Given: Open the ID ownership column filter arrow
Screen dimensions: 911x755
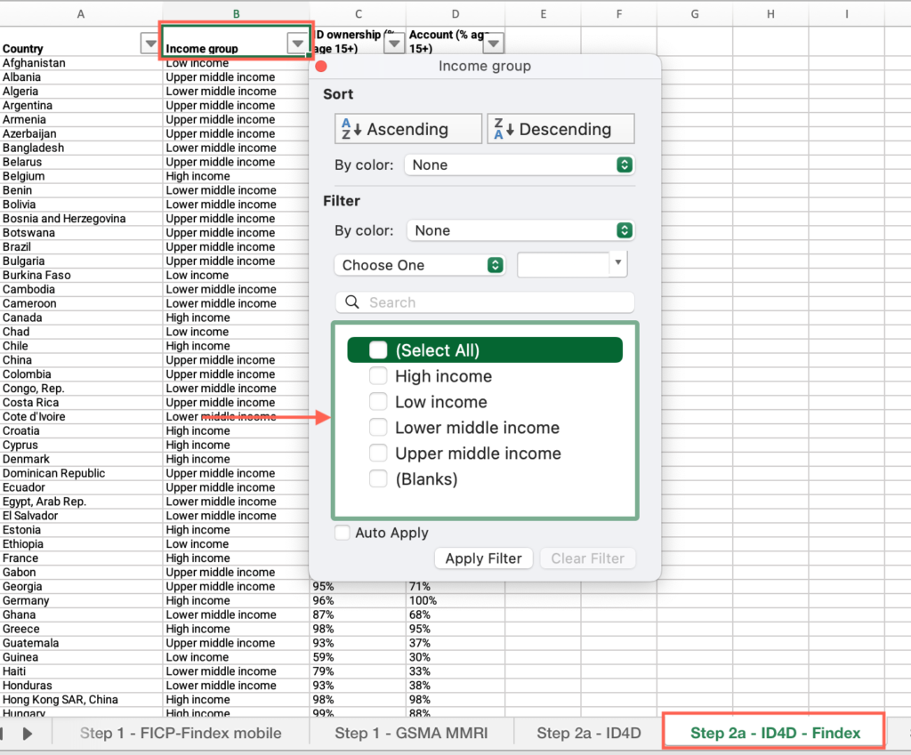Looking at the screenshot, I should click(394, 44).
